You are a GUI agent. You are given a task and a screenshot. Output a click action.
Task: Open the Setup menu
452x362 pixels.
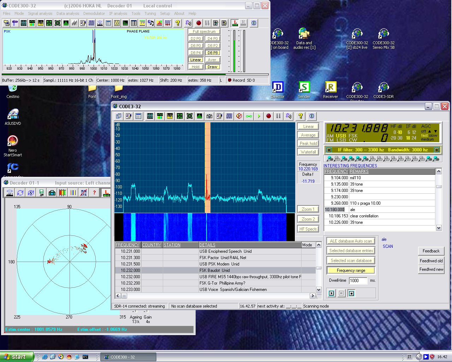click(x=165, y=13)
